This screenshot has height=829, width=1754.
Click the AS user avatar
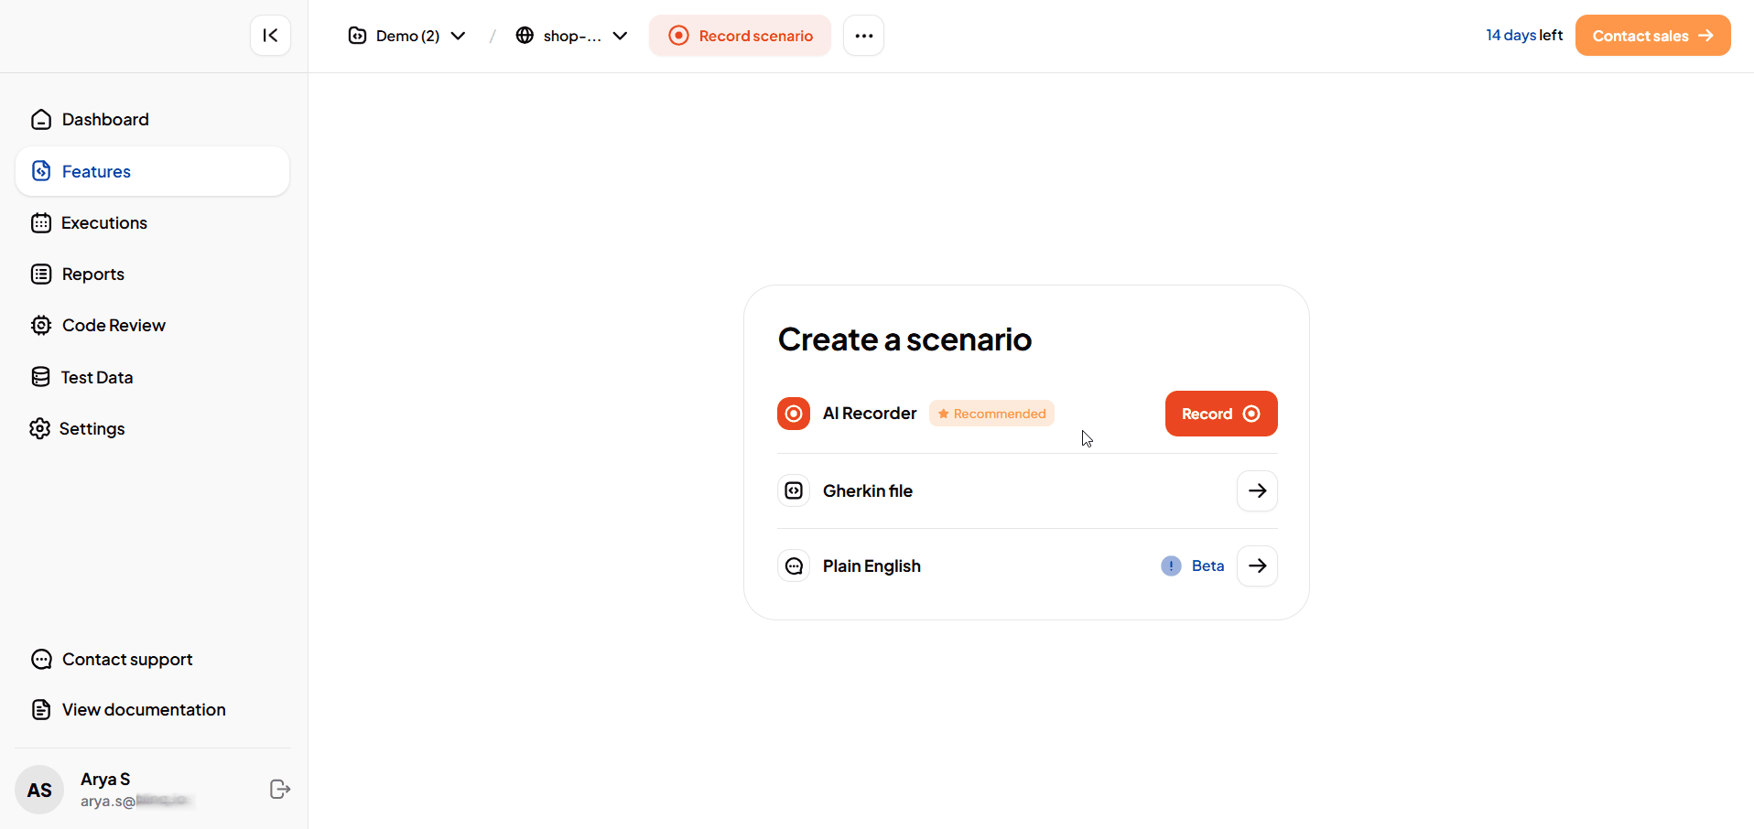[x=39, y=790]
